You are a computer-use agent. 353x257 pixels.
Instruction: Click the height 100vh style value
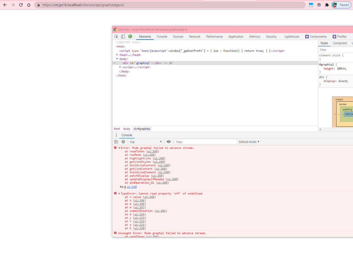pos(342,69)
